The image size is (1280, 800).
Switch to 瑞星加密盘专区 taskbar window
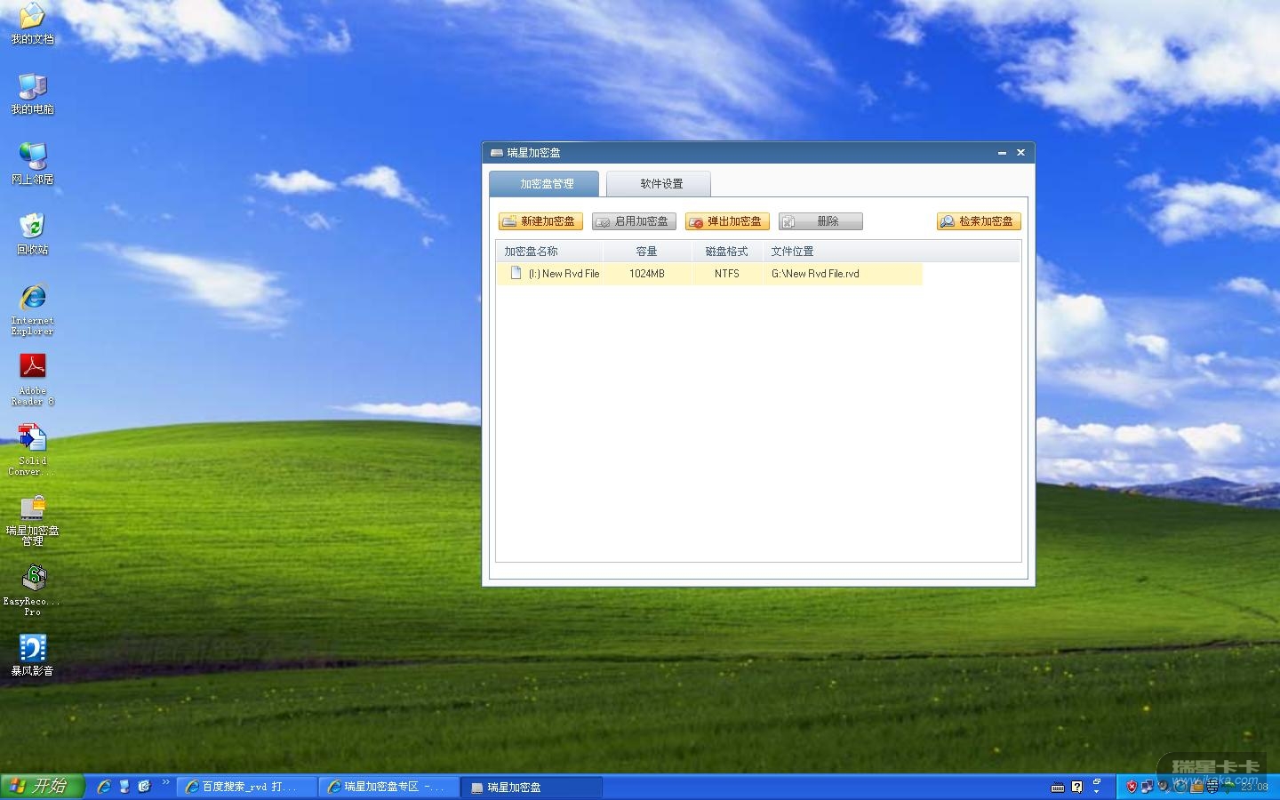click(x=389, y=787)
